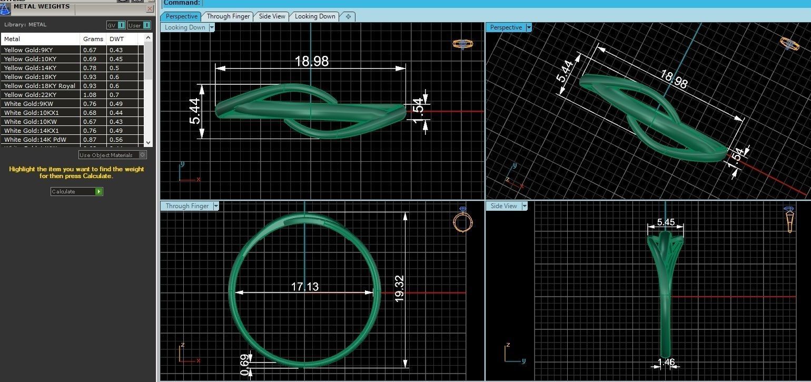The height and width of the screenshot is (382, 811).
Task: Click the DWT column header
Action: (x=122, y=39)
